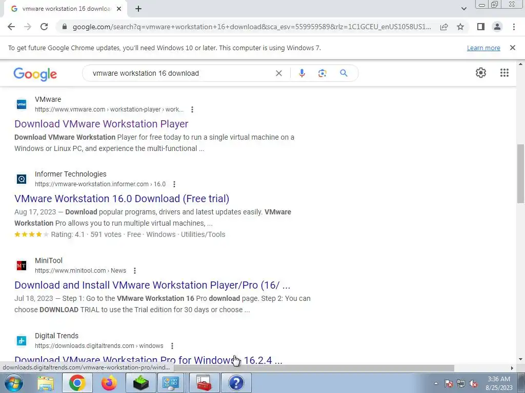Image resolution: width=525 pixels, height=393 pixels.
Task: Open VMware Workstation 16.0 Download (Free trial)
Action: coord(122,199)
